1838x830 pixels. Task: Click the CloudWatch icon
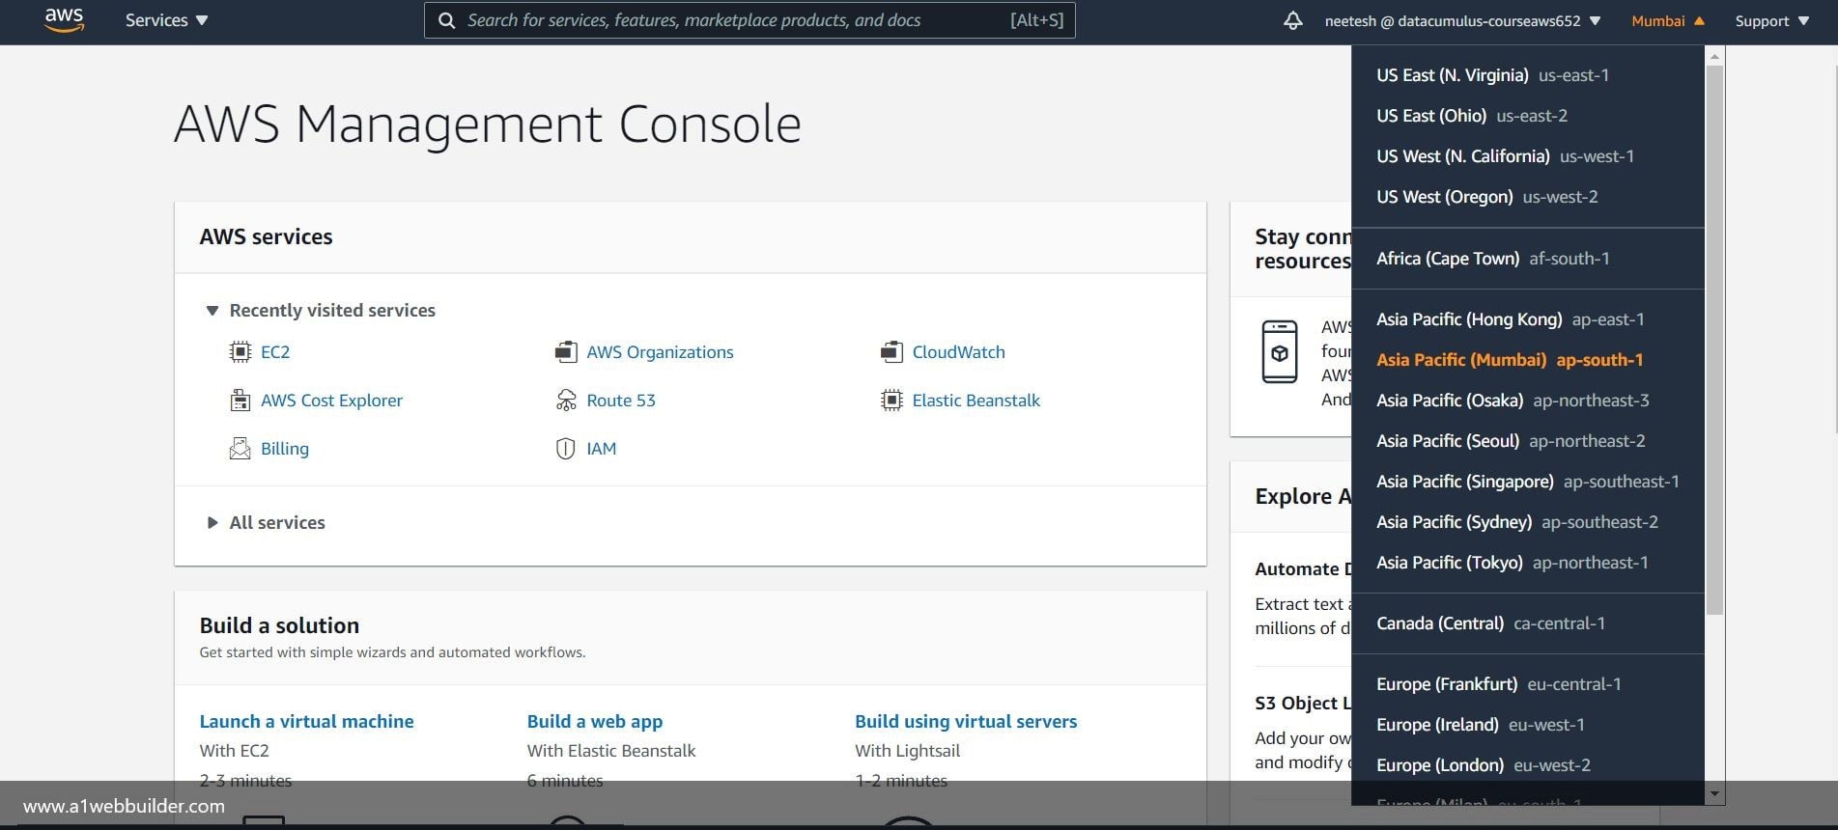point(891,352)
